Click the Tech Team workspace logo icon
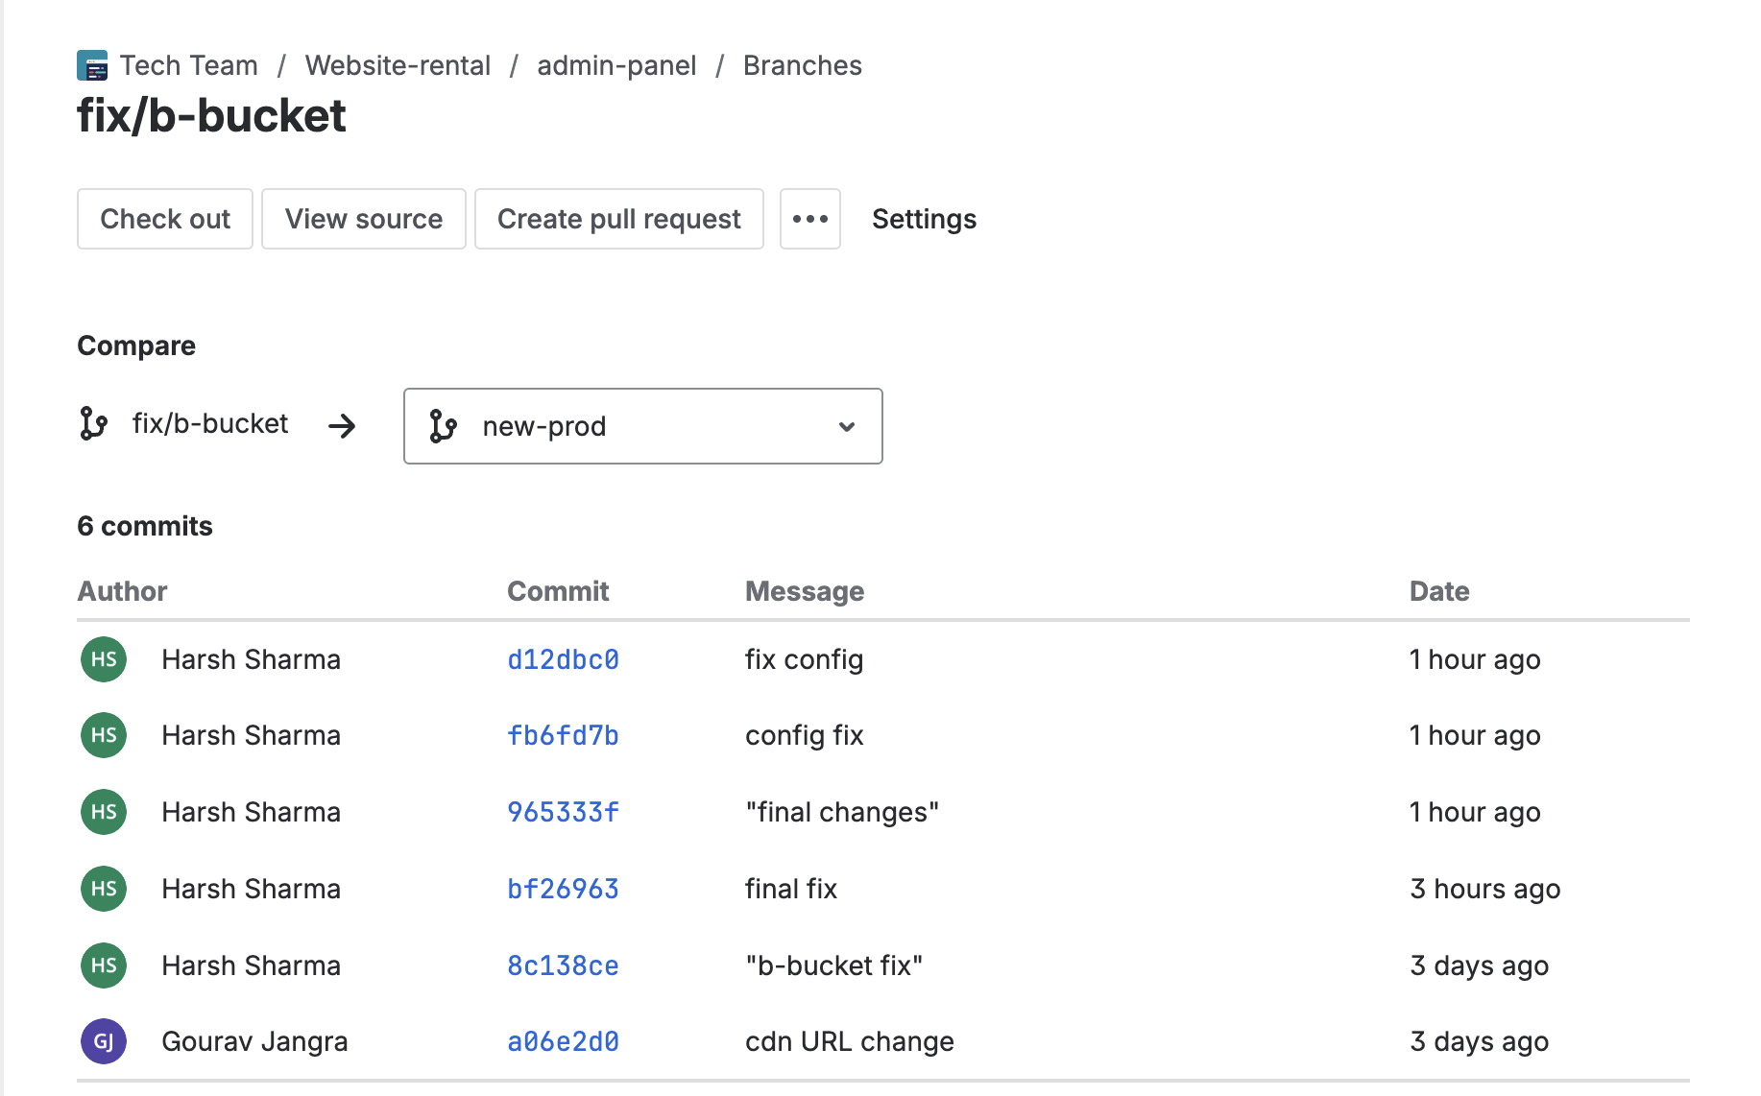1761x1096 pixels. [x=92, y=66]
